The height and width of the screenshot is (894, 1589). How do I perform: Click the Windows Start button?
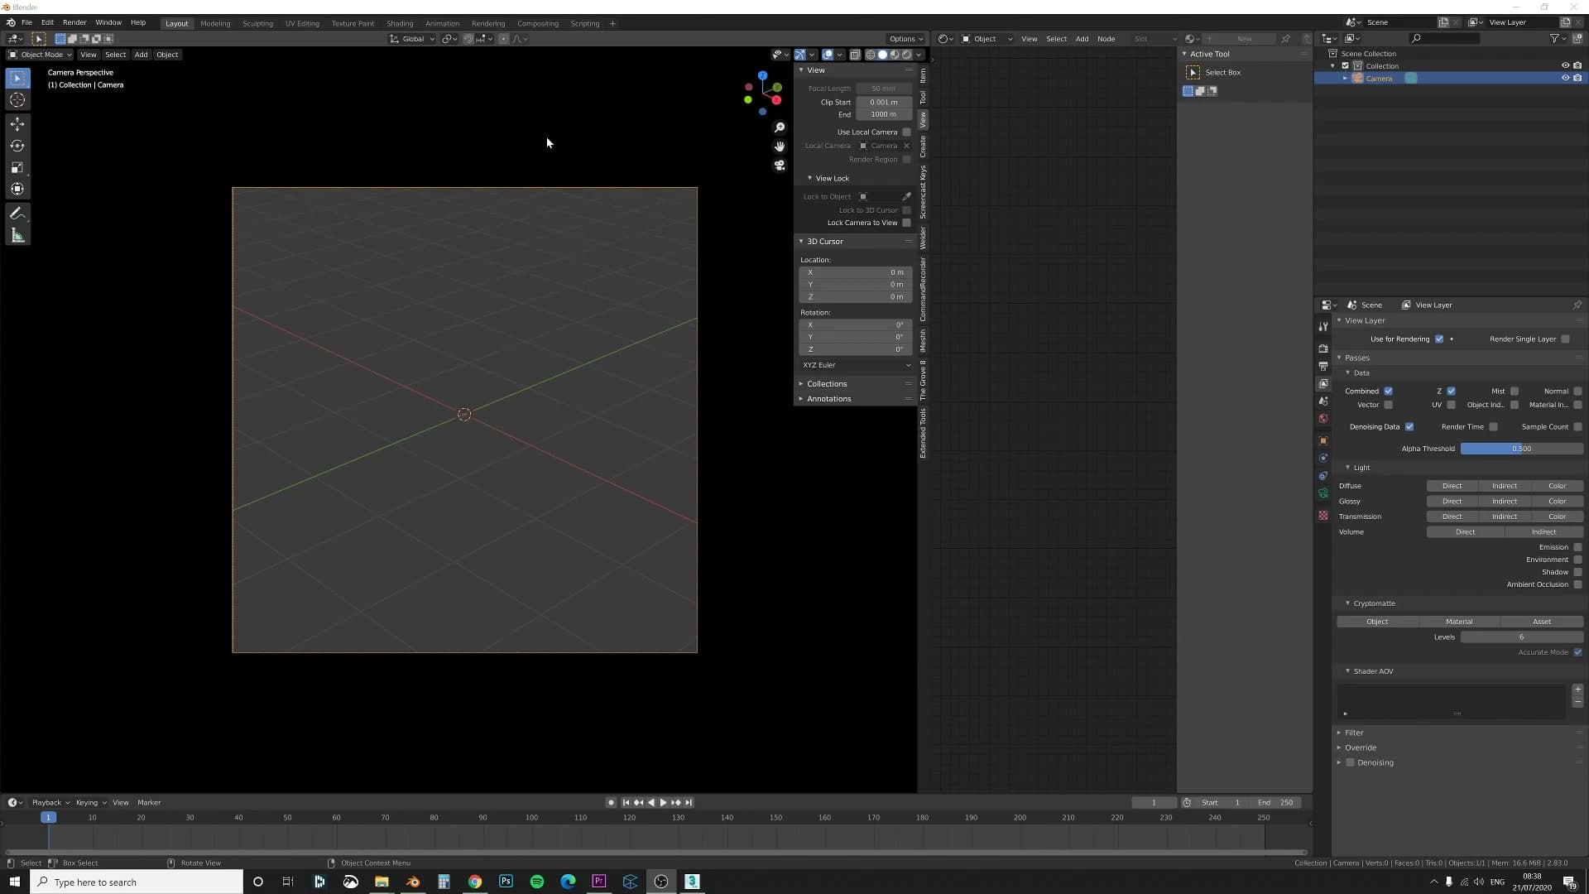pos(15,882)
